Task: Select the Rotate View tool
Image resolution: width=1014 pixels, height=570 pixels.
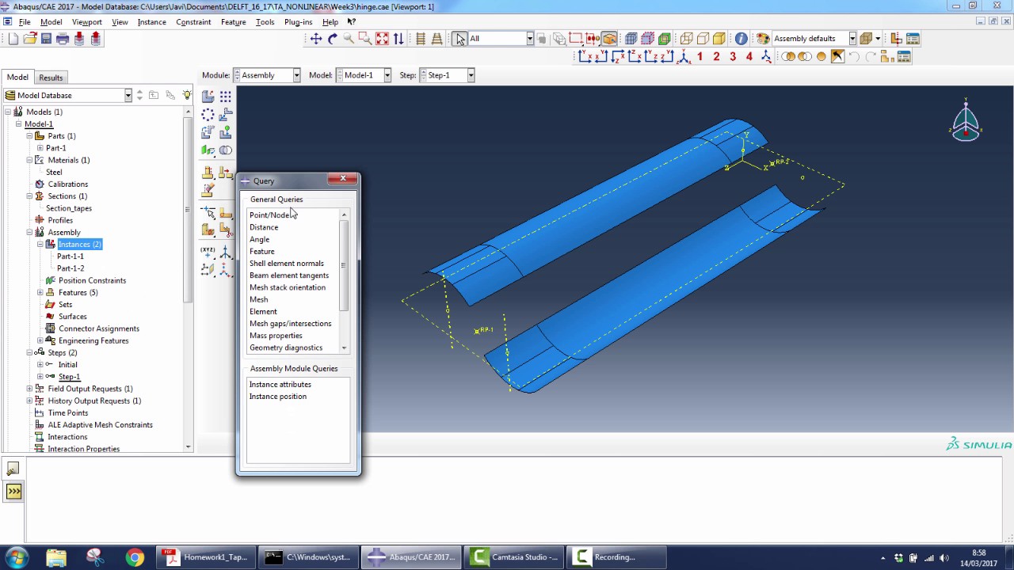Action: point(333,38)
